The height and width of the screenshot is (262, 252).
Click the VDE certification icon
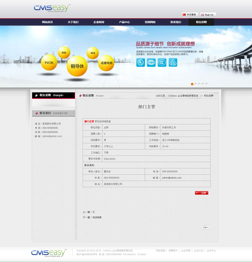click(173, 62)
